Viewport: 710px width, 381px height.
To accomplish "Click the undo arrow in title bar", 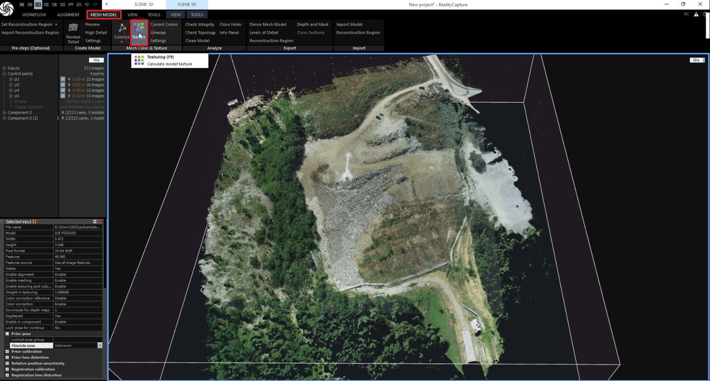I will point(87,4).
